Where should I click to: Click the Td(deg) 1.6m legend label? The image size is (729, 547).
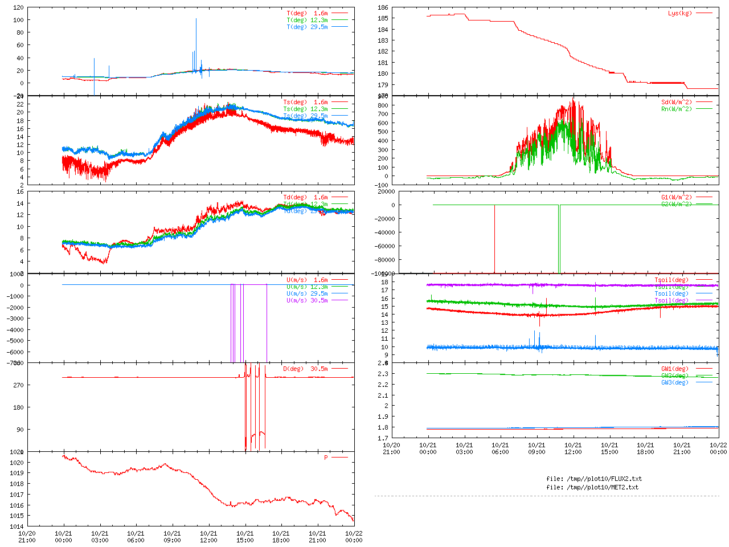(x=305, y=198)
